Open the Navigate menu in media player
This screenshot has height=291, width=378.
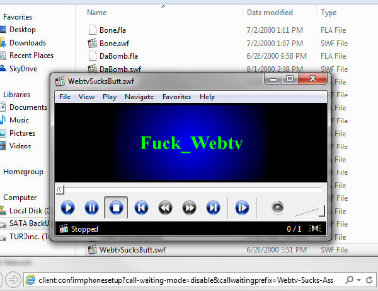(139, 97)
